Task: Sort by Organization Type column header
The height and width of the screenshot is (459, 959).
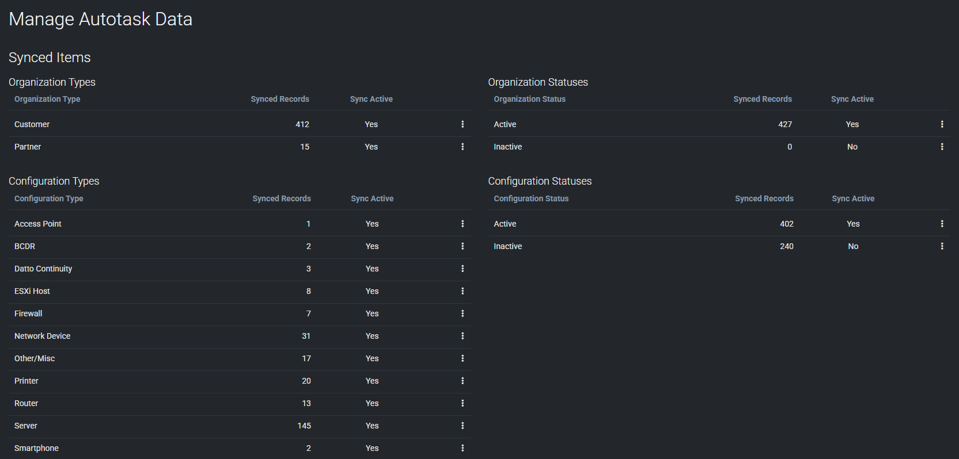Action: tap(47, 99)
